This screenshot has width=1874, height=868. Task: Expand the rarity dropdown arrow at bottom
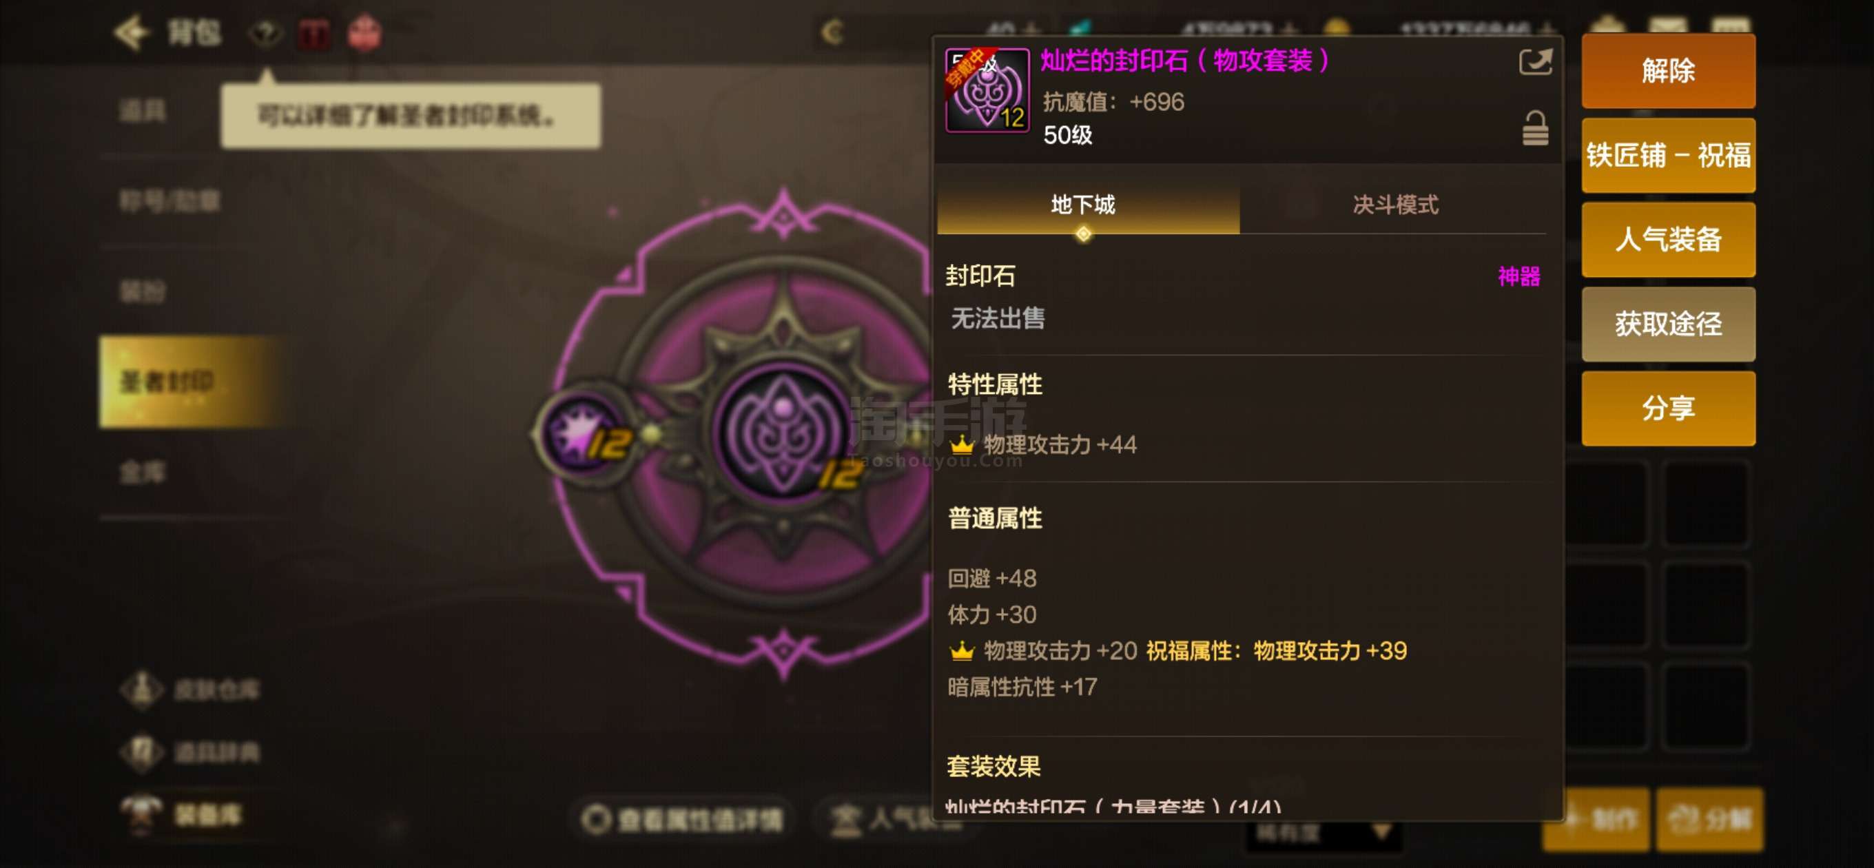point(1381,833)
